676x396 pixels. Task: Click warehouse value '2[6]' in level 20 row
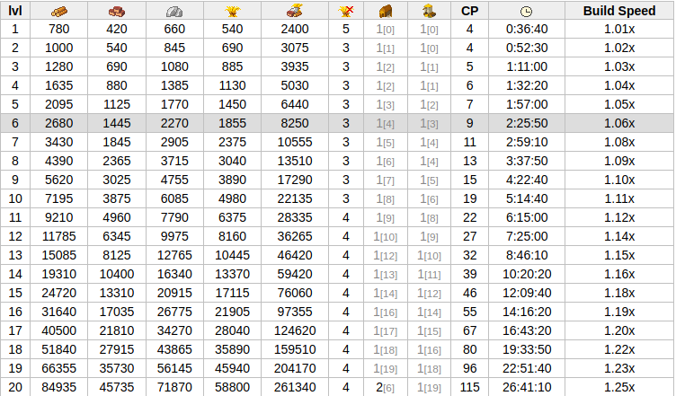(386, 387)
